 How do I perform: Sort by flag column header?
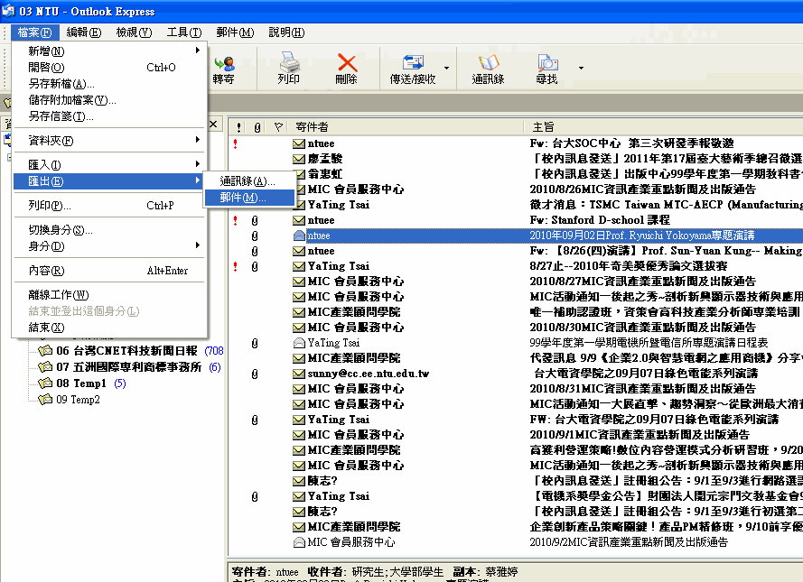point(278,127)
